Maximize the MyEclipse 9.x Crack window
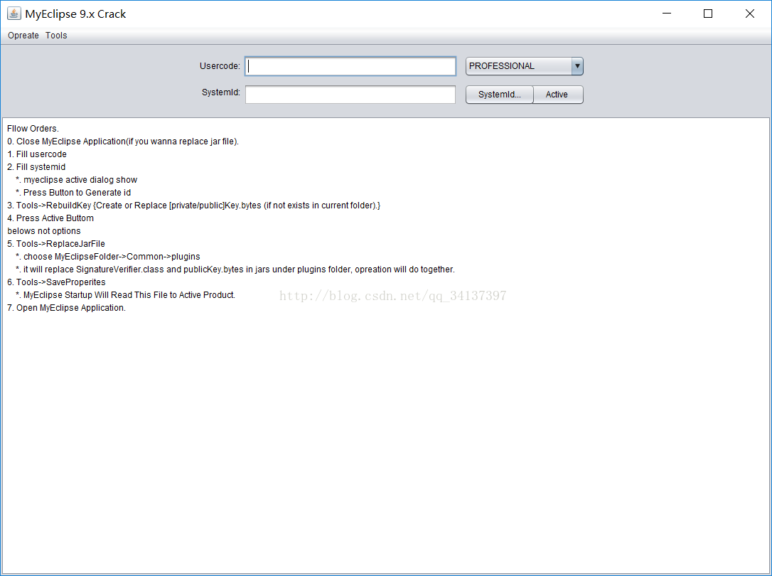This screenshot has height=576, width=772. point(708,14)
